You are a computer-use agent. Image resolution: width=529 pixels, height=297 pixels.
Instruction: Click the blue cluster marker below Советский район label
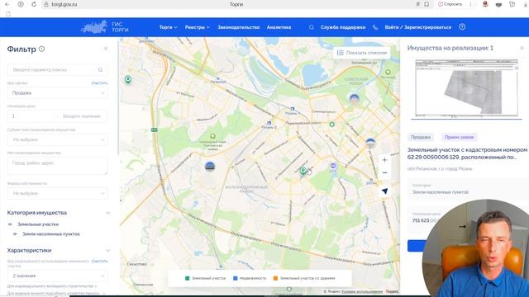(x=354, y=99)
